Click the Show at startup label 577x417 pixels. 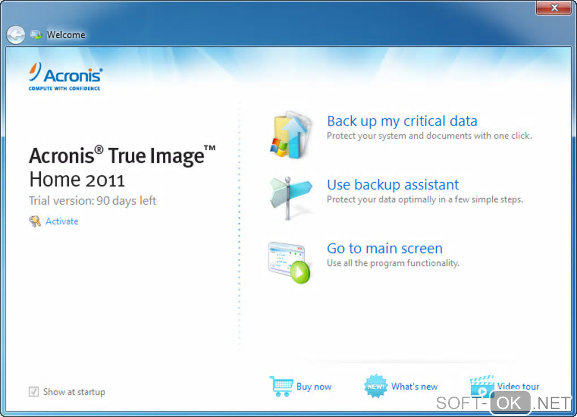[74, 392]
